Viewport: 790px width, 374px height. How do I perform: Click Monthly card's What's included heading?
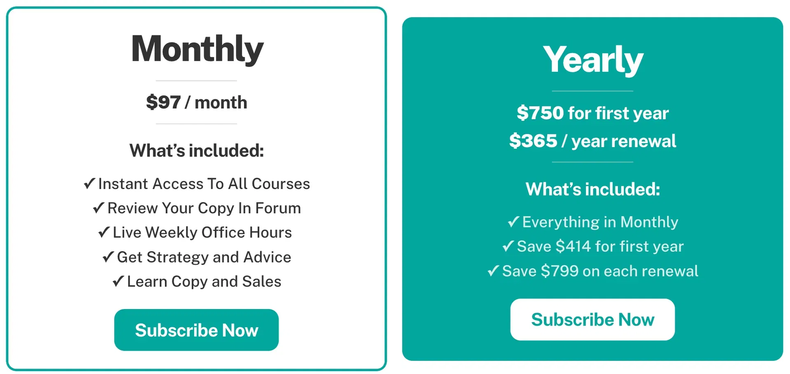[197, 150]
